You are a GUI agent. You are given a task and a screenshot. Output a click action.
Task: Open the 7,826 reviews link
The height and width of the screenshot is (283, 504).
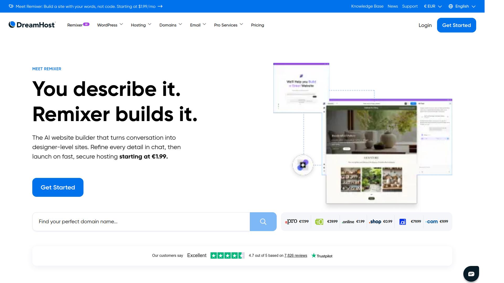click(x=296, y=255)
